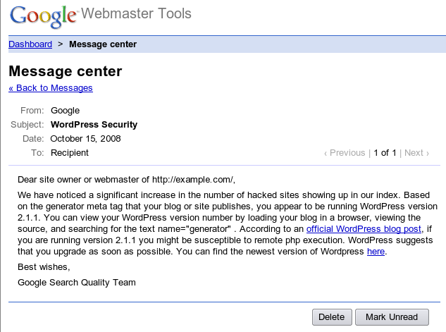Open the official WordPress blog post link
446x332 pixels.
coord(364,229)
